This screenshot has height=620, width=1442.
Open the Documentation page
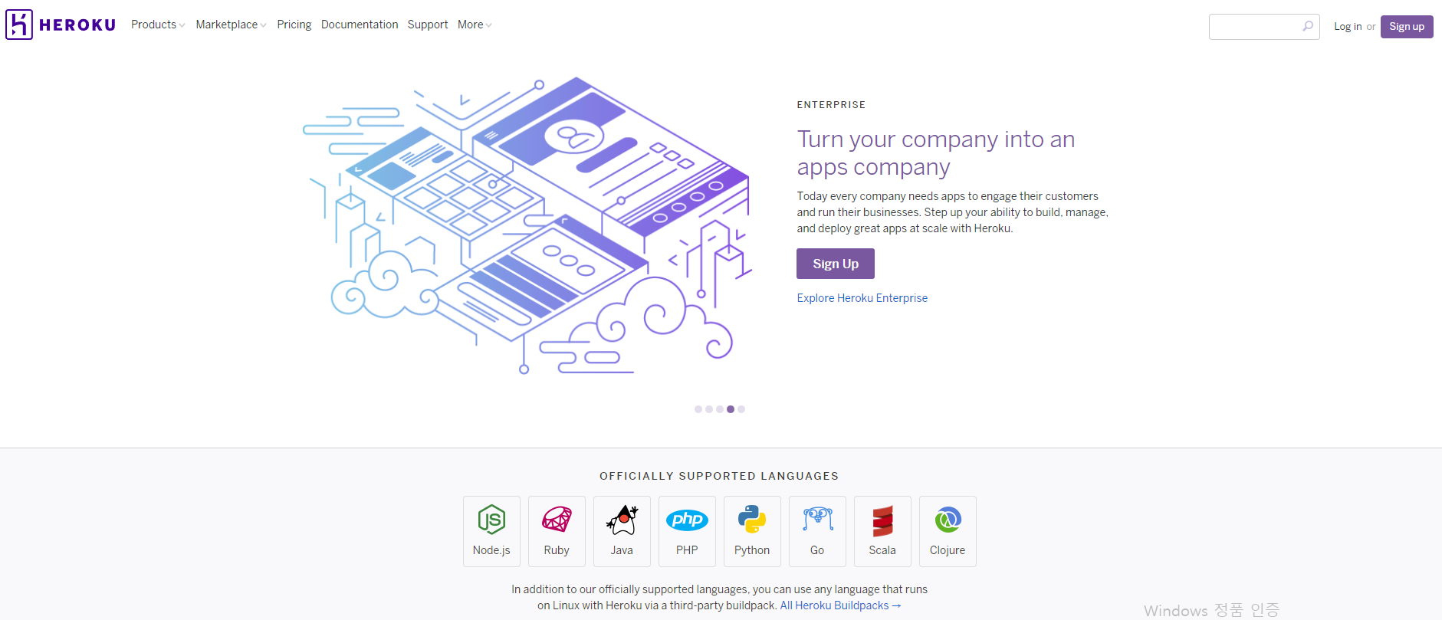click(x=360, y=25)
